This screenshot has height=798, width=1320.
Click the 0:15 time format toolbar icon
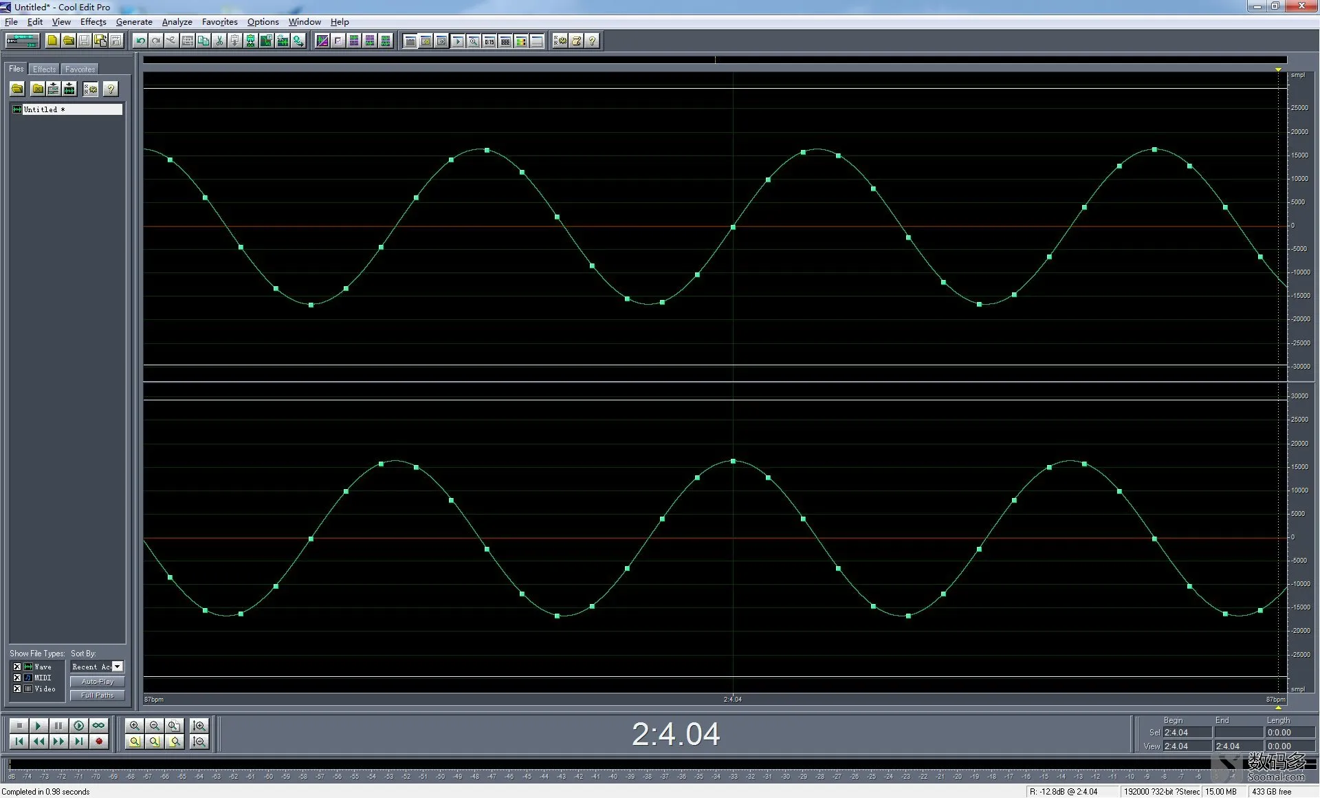pos(489,41)
